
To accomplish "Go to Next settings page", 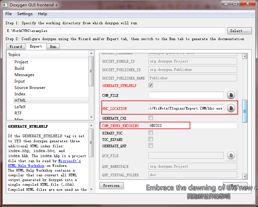I will click(235, 185).
